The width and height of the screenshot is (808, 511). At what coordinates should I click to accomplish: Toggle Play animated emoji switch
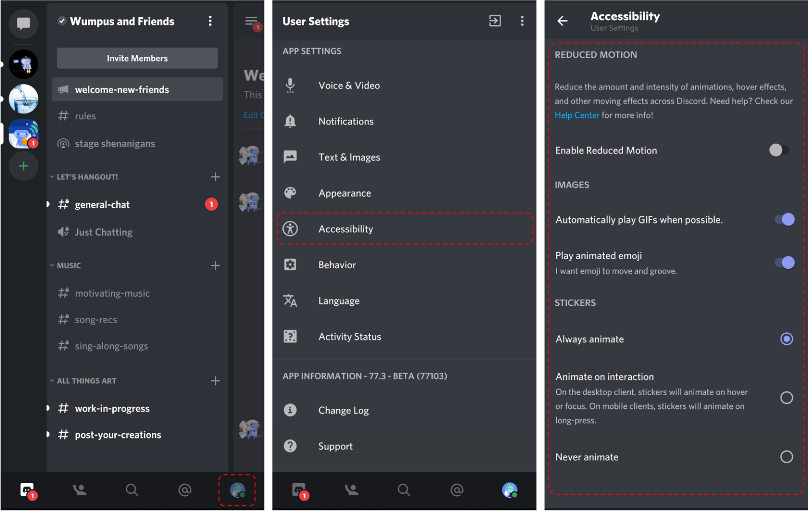pyautogui.click(x=785, y=262)
